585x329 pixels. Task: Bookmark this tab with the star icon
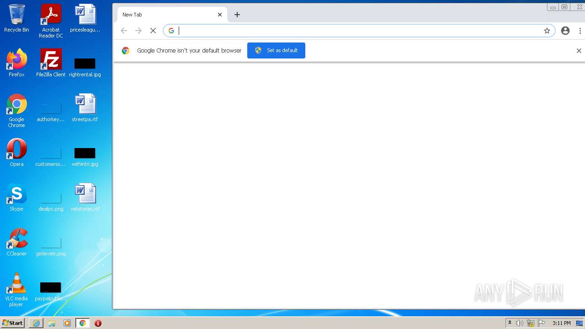point(547,31)
